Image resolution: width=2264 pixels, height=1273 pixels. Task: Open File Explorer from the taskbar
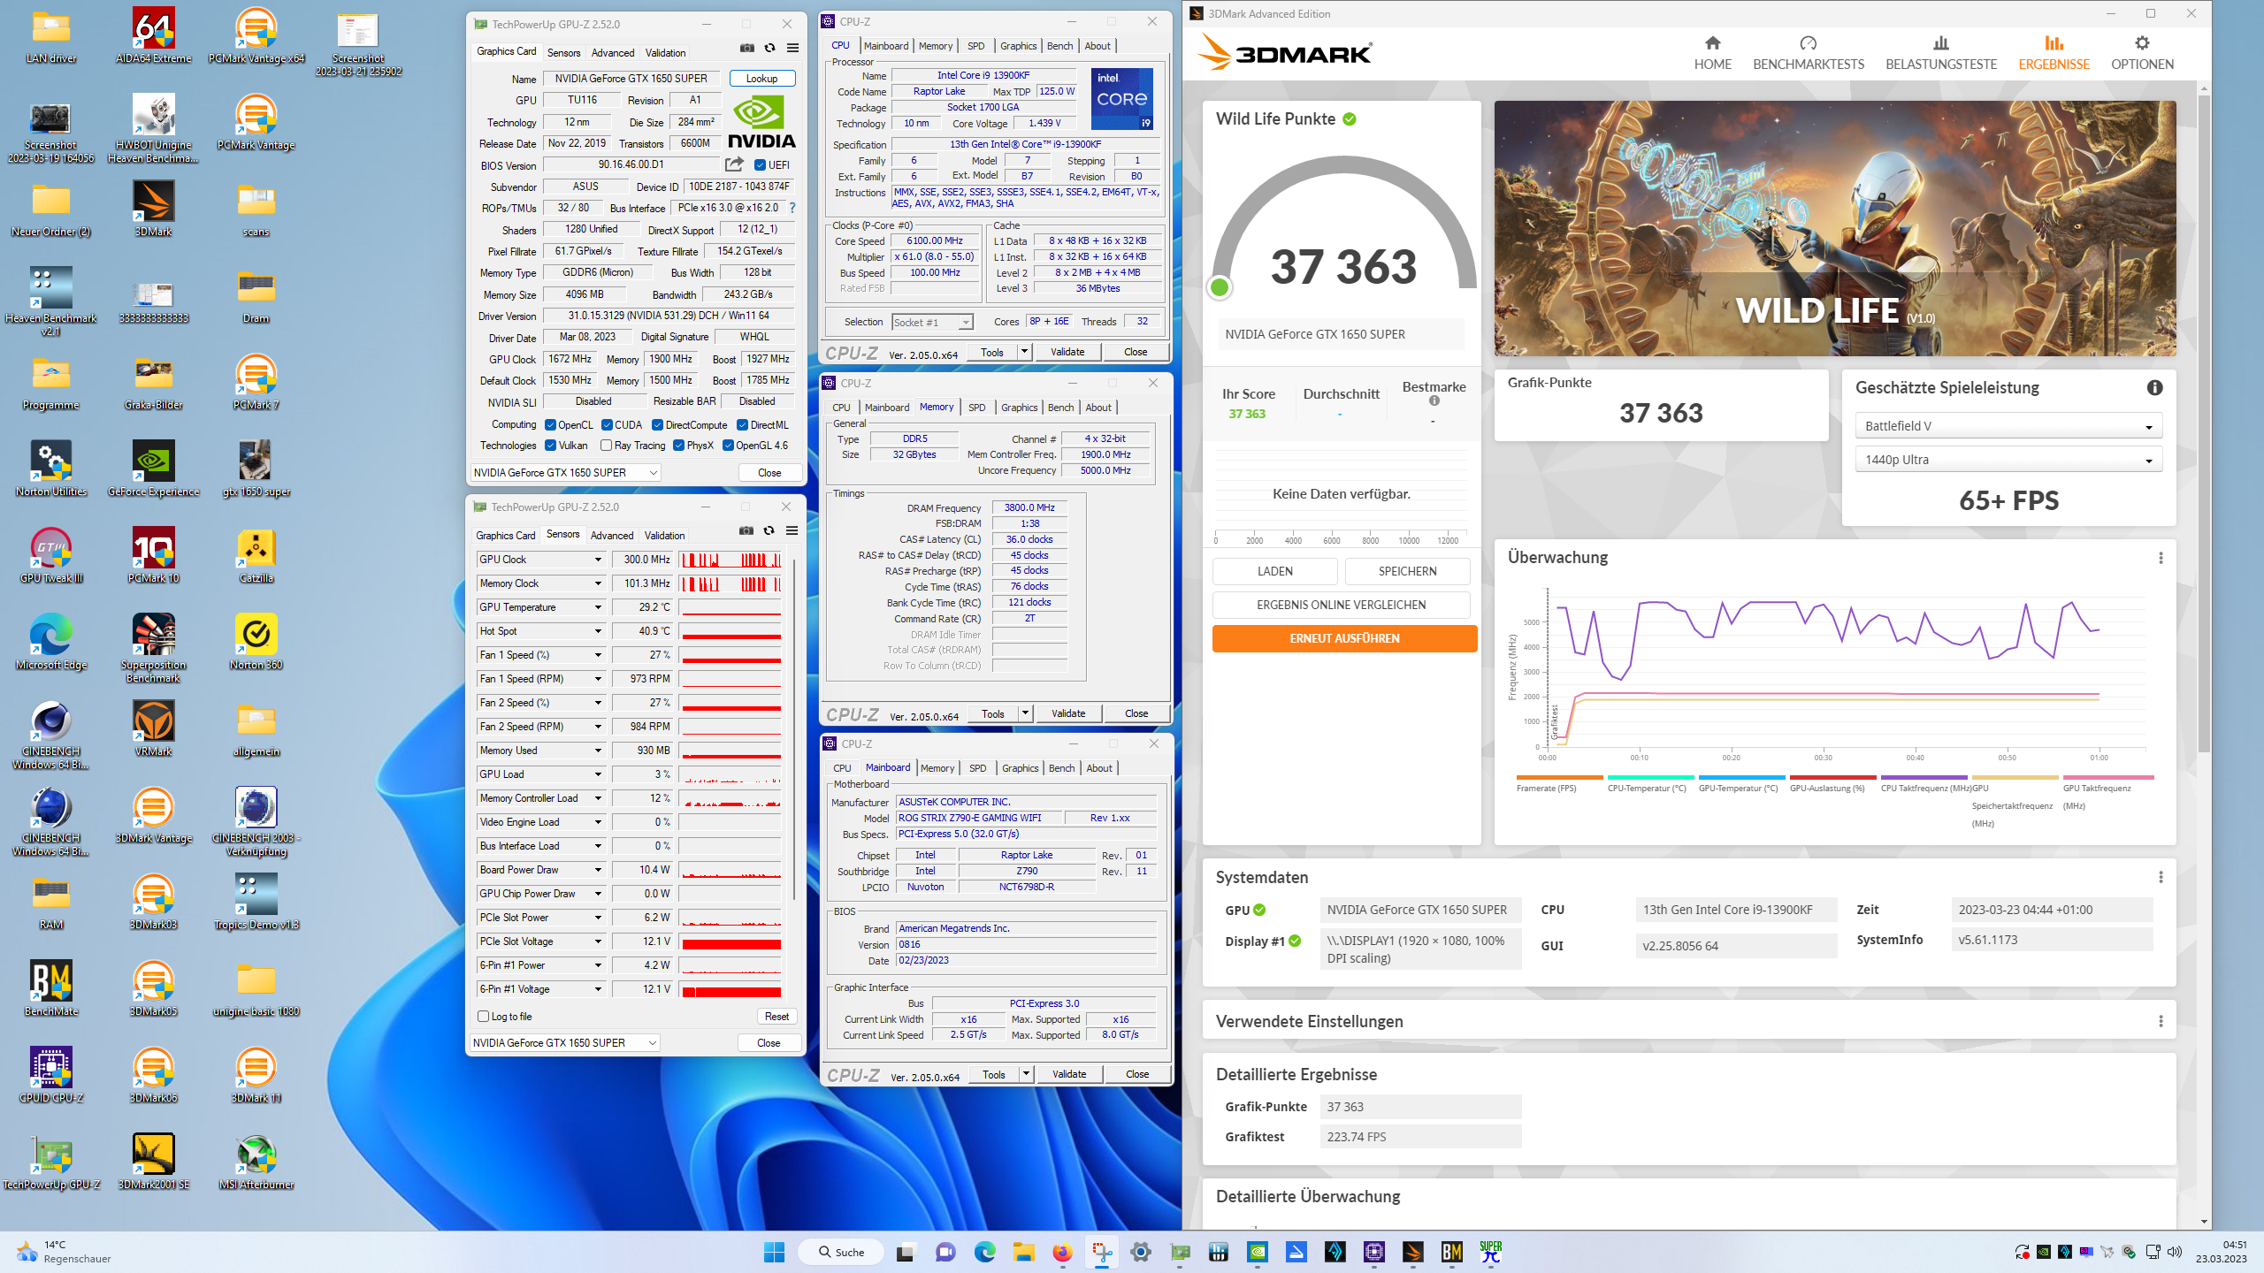[x=1023, y=1252]
